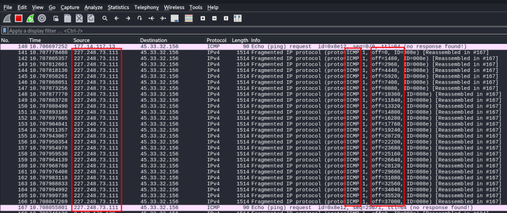Click packet number 166
The height and width of the screenshot is (213, 507).
(x=23, y=201)
